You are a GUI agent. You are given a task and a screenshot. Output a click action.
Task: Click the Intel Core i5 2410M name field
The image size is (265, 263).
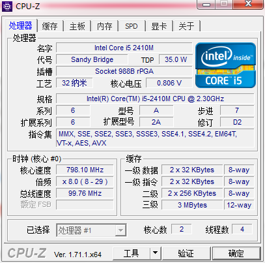124,48
